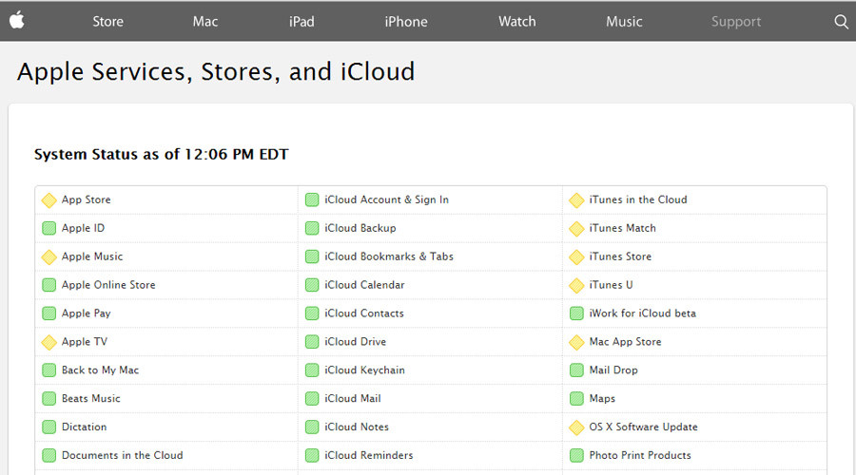The image size is (856, 475).
Task: Open the search magnifier icon
Action: tap(842, 21)
